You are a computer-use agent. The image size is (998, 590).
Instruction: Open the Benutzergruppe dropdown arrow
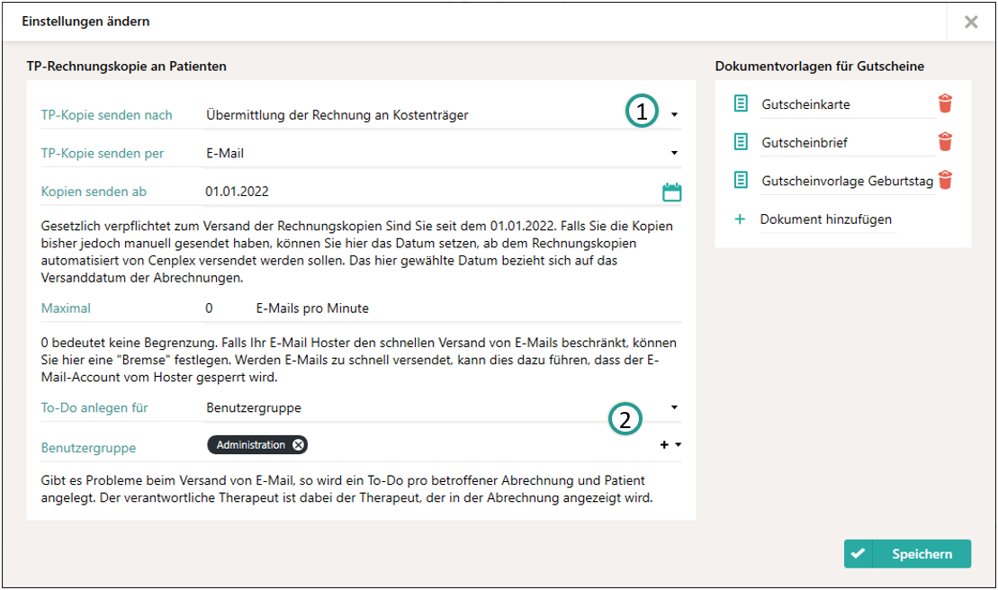[x=678, y=445]
